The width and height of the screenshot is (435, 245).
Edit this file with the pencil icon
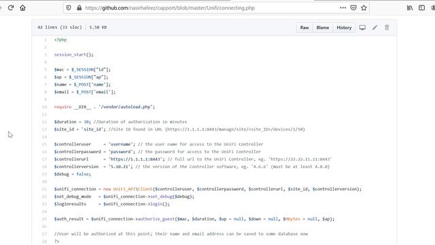[x=375, y=27]
